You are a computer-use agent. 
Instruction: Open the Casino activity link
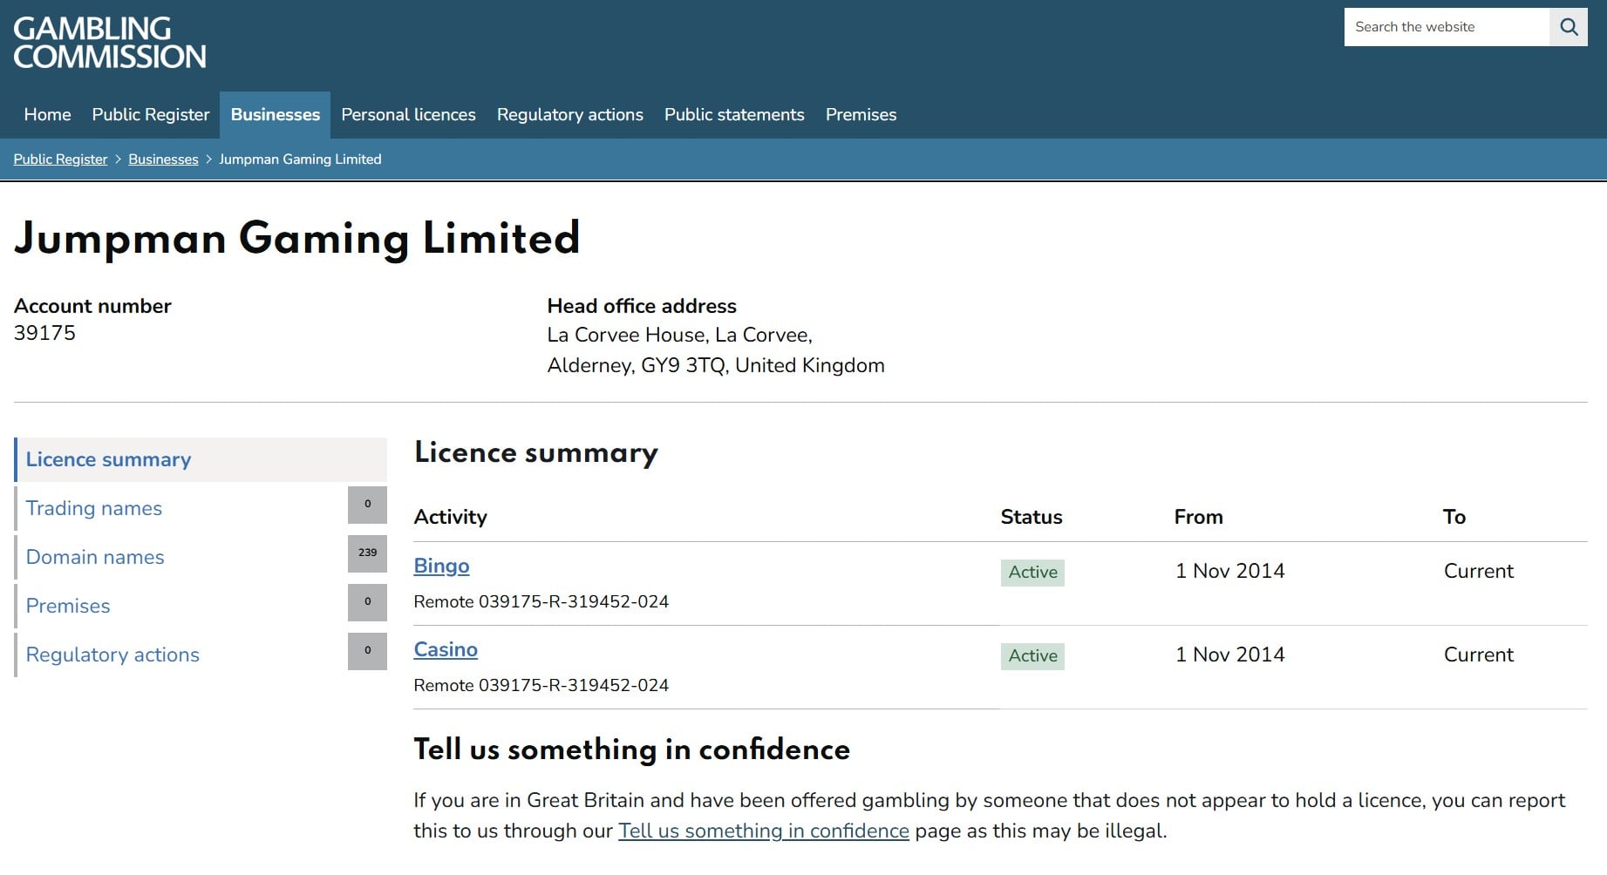pos(446,649)
